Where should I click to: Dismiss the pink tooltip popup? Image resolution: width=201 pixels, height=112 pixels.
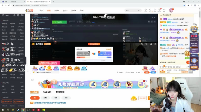[x=58, y=62]
